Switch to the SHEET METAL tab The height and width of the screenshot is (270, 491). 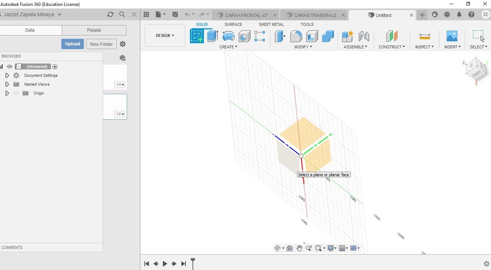point(271,24)
